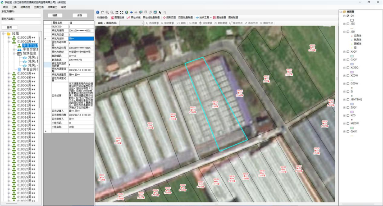Click the 保存 save button
The height and width of the screenshot is (206, 383).
tap(80, 15)
